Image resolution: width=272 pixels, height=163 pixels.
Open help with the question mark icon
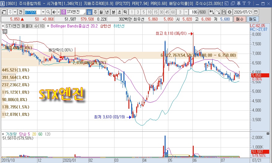249,3
